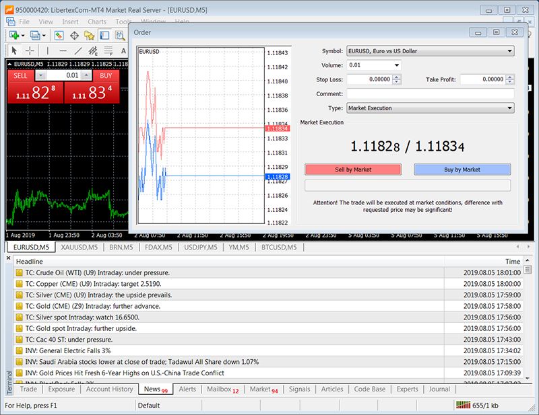Open the Market Watch toolbar icon
This screenshot has width=539, height=415.
point(59,36)
